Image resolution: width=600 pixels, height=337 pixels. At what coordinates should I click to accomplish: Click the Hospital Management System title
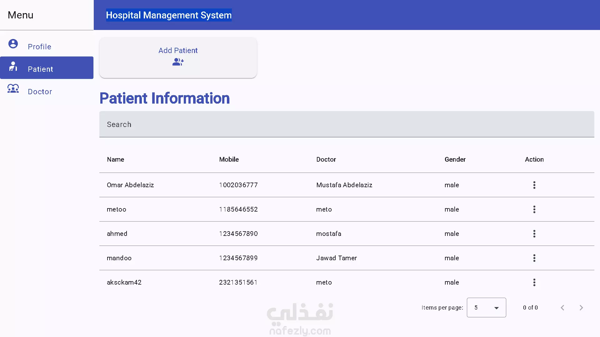coord(169,15)
